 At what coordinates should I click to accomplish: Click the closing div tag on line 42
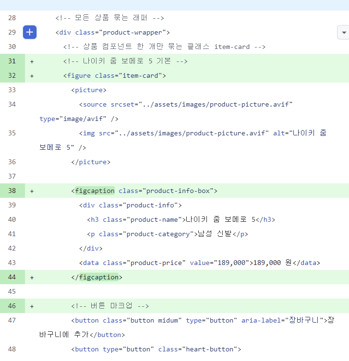tap(91, 248)
